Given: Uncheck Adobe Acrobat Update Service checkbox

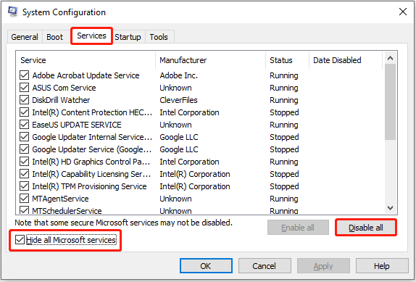Looking at the screenshot, I should (24, 75).
